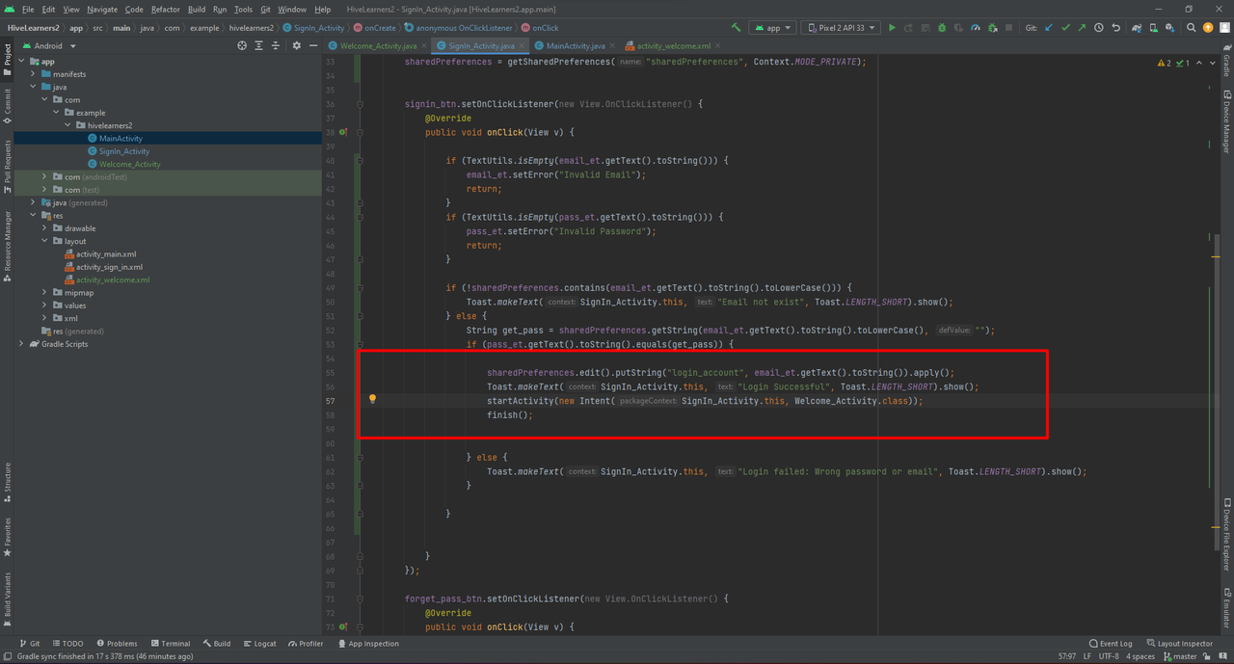Open the Refactor menu
Viewport: 1234px width, 664px height.
(166, 10)
